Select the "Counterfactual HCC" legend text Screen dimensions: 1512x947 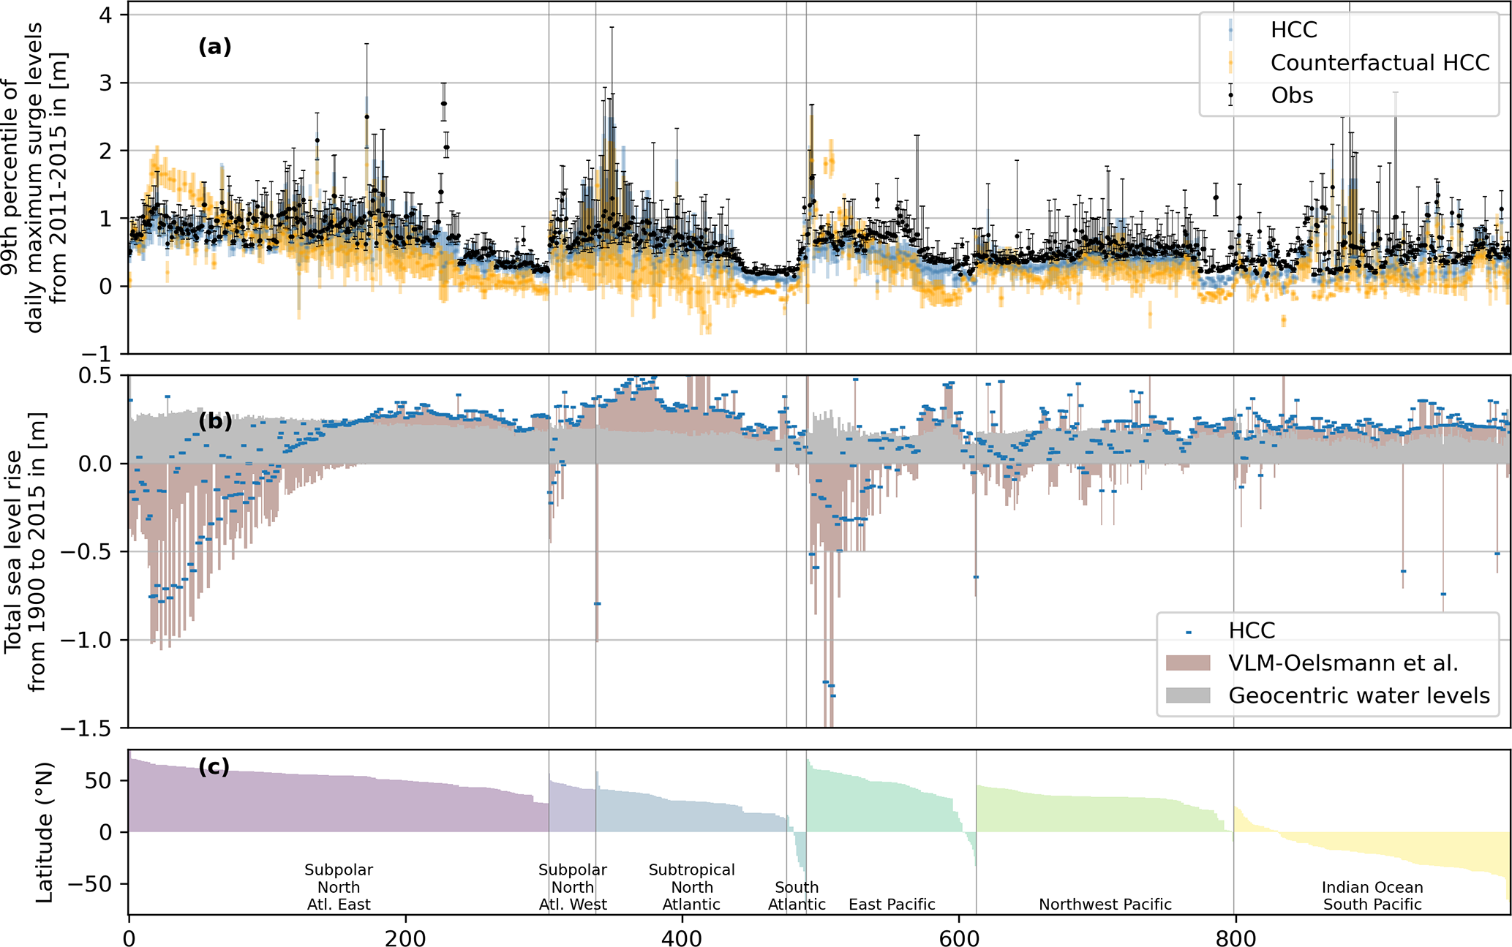click(x=1380, y=63)
